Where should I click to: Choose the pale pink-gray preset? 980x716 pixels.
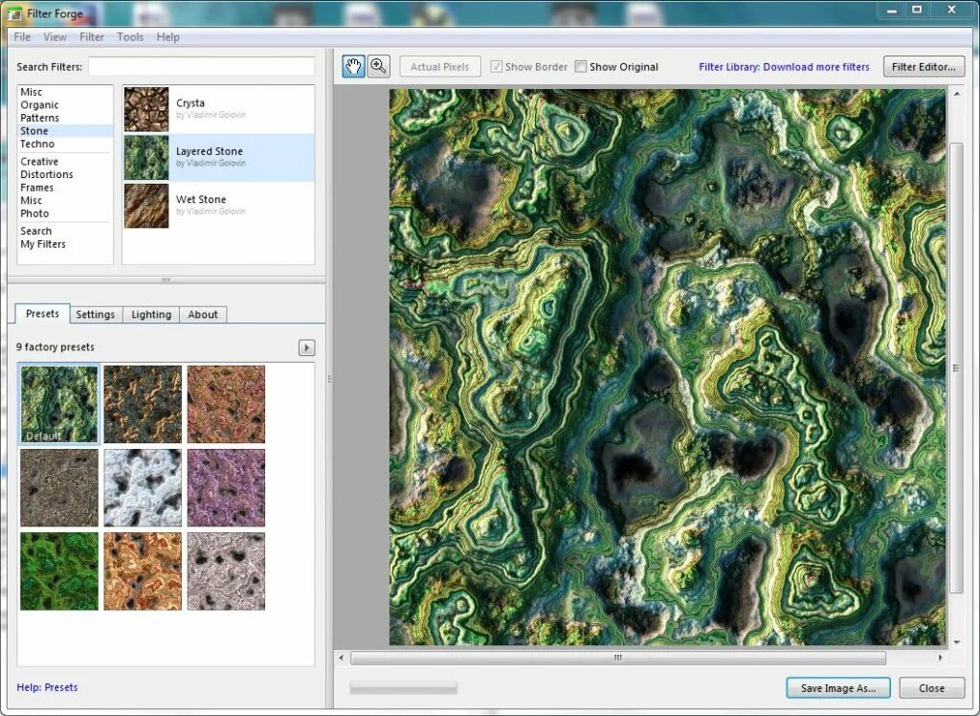point(226,571)
